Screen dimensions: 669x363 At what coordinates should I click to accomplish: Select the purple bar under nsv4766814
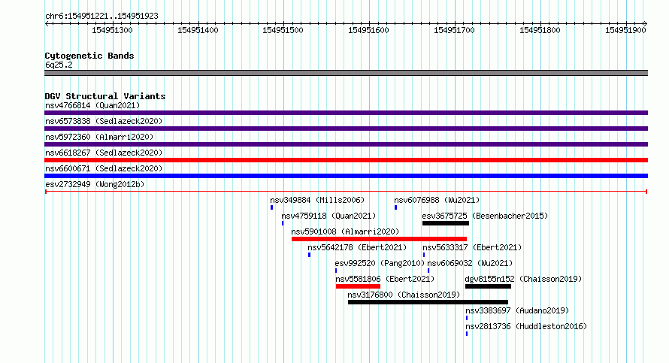(x=346, y=113)
